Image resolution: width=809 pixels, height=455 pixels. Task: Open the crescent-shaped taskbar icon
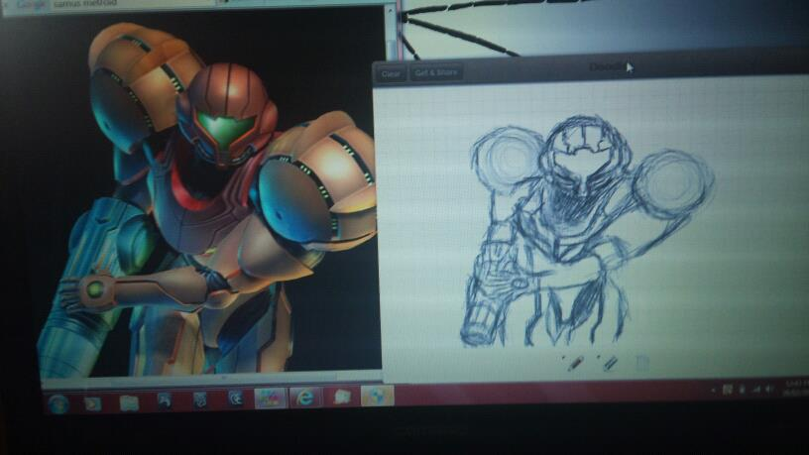click(x=235, y=398)
